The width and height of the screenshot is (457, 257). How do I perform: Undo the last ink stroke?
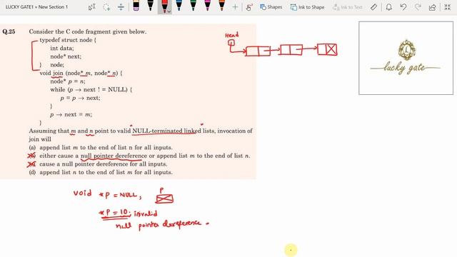click(403, 7)
